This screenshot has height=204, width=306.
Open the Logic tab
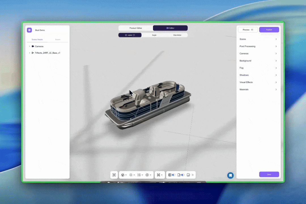[154, 35]
